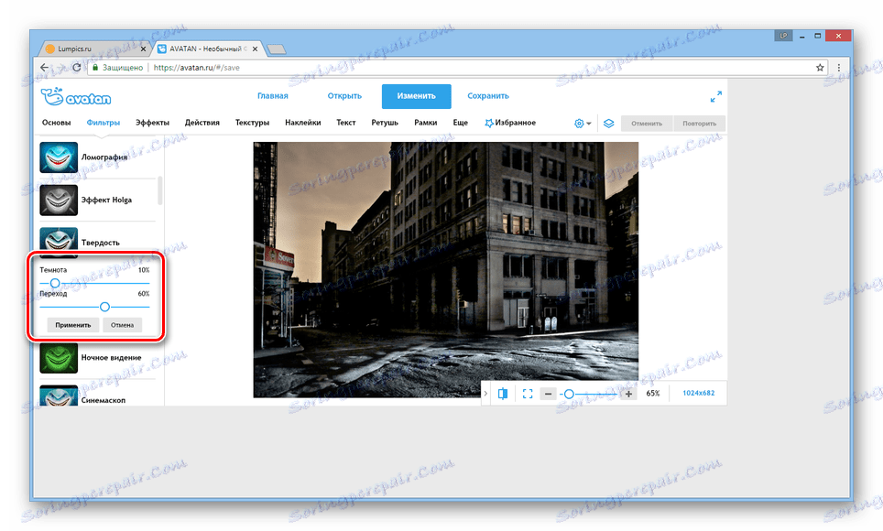Click the before/after compare icon
This screenshot has height=531, width=883.
tap(503, 394)
